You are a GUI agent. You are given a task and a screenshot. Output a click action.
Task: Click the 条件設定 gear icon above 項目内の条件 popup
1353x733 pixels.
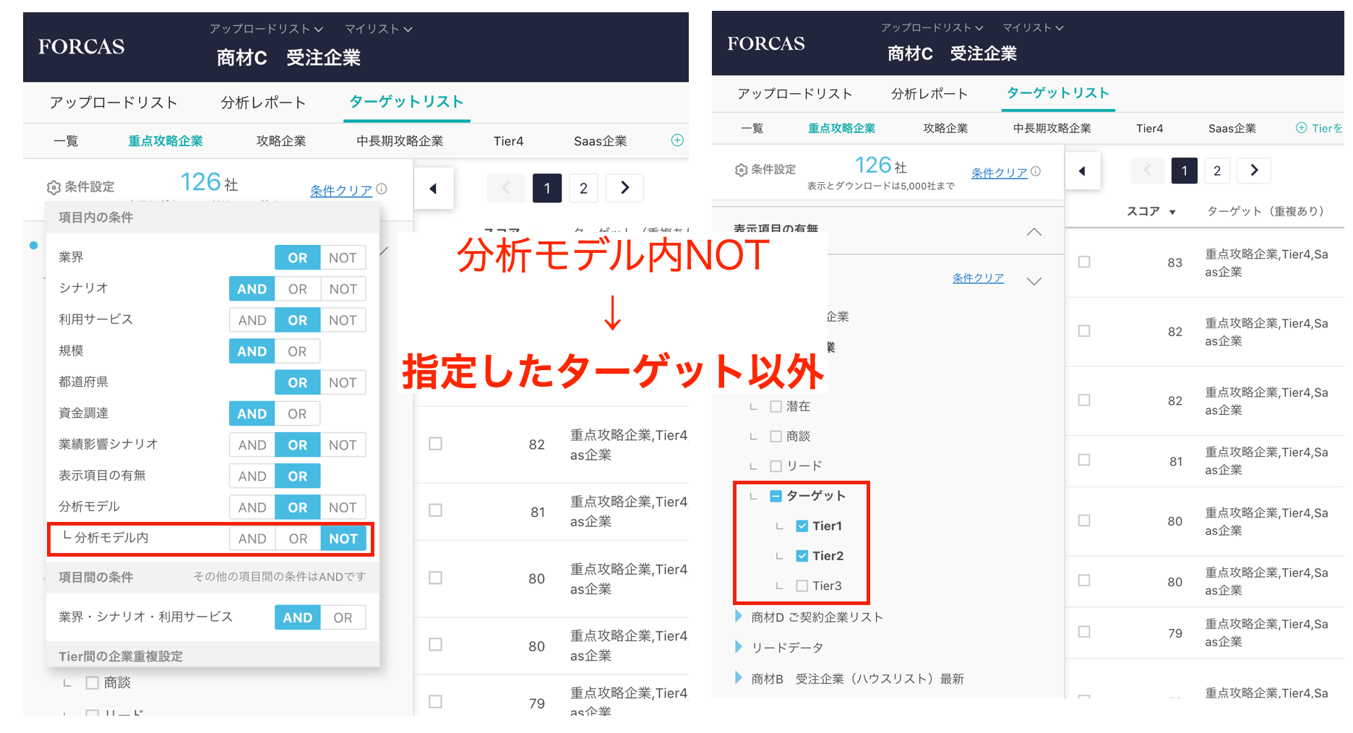53,187
